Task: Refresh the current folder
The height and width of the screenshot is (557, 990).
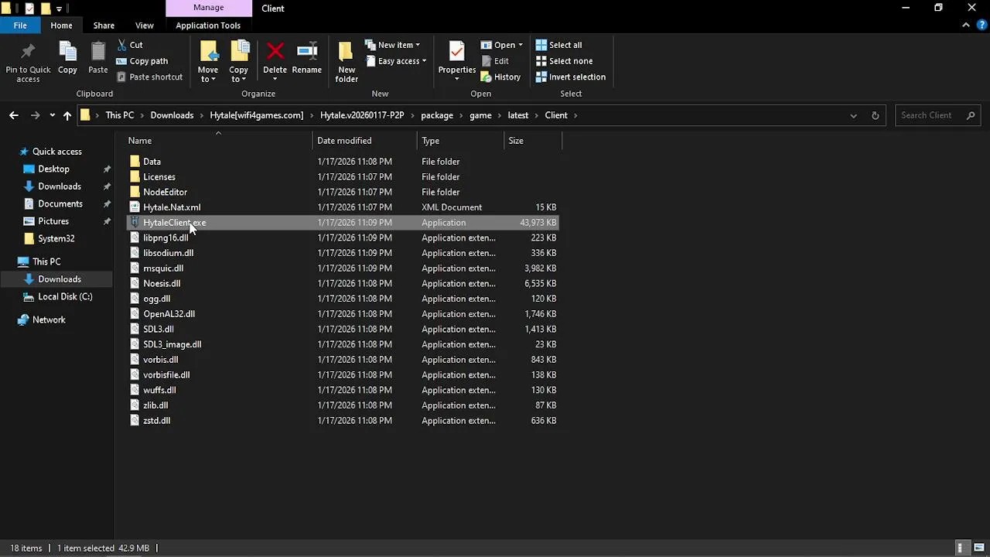Action: 875,115
